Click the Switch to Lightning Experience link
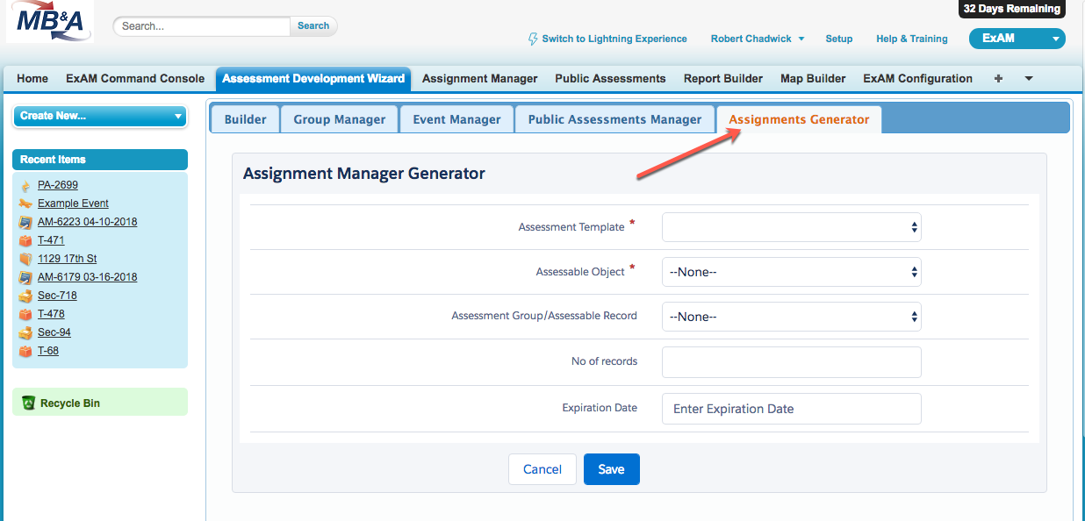Viewport: 1085px width, 521px height. coord(614,39)
